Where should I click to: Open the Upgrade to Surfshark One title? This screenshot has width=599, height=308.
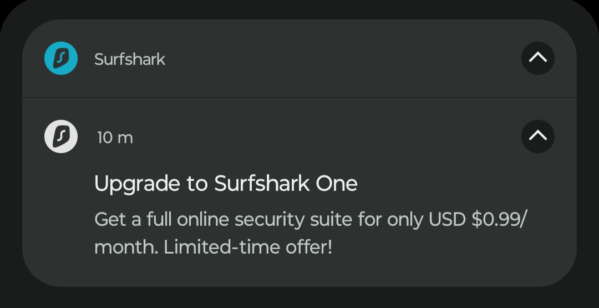click(x=226, y=184)
